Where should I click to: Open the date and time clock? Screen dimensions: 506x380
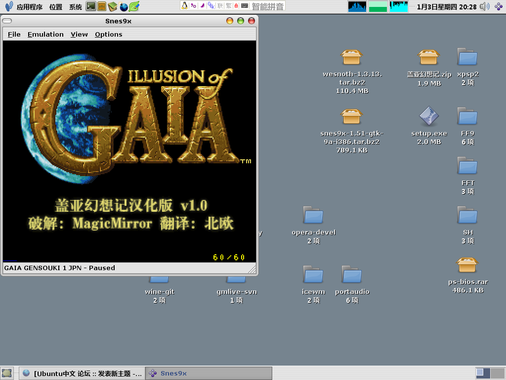click(x=447, y=7)
